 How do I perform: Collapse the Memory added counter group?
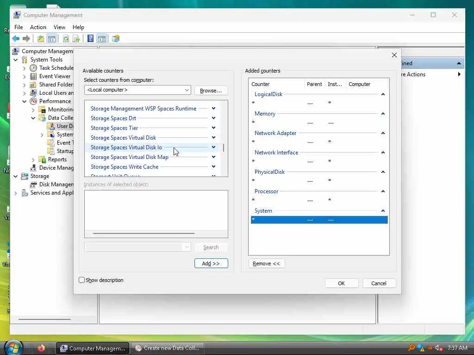(383, 114)
